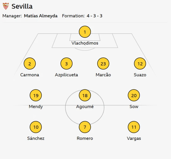Select Suazo's number 12 badge
The height and width of the screenshot is (159, 171).
point(140,64)
